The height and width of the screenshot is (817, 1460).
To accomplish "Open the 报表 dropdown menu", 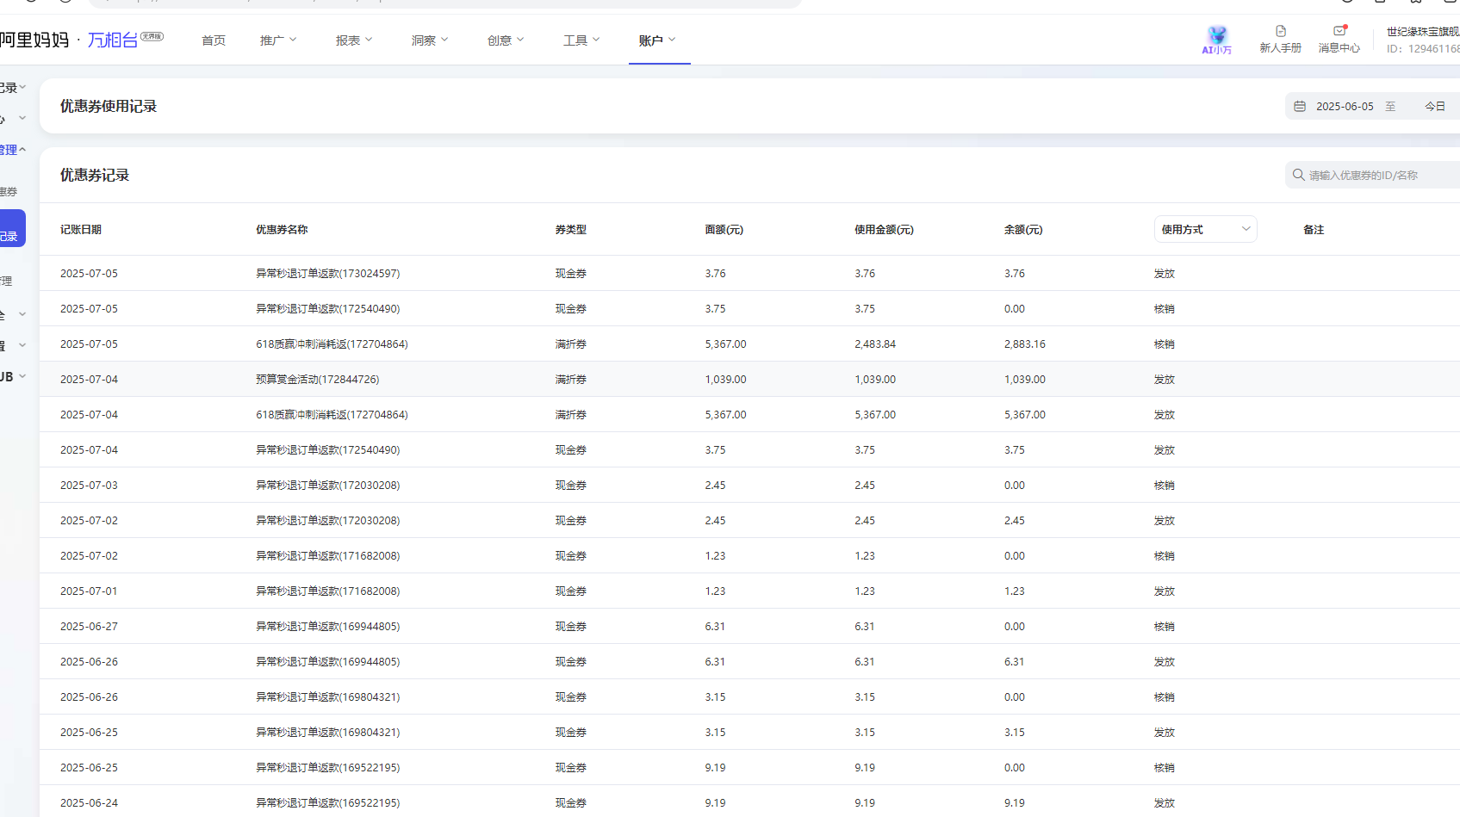I will tap(353, 40).
